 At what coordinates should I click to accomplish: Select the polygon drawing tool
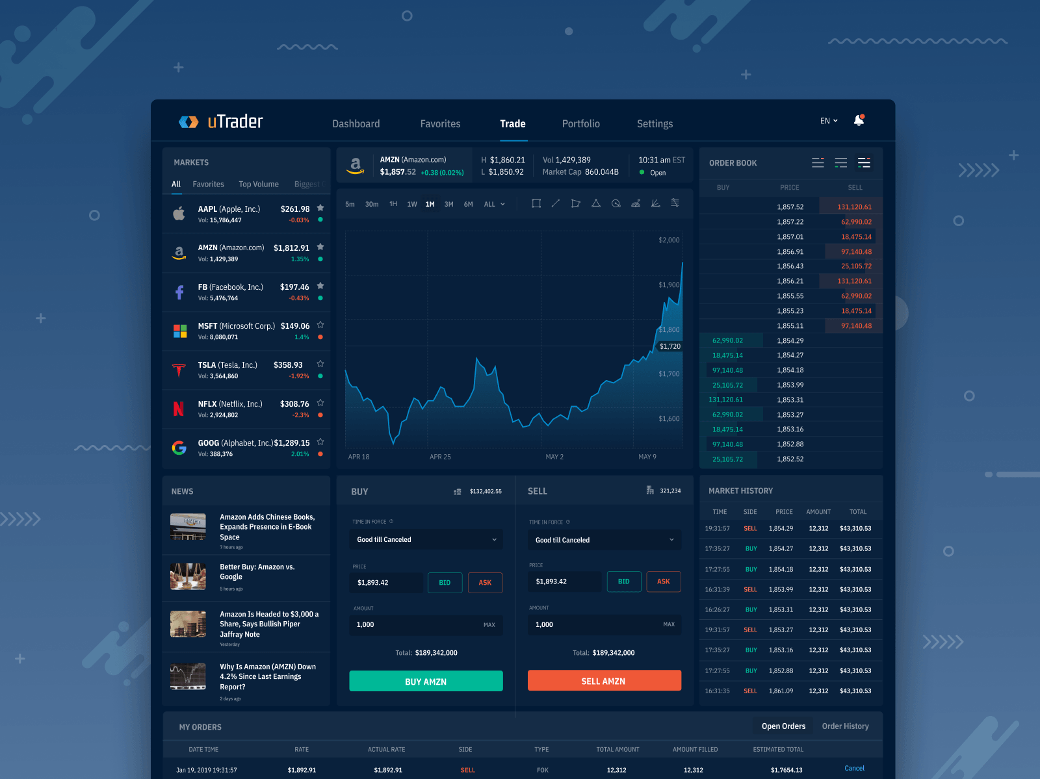click(576, 203)
